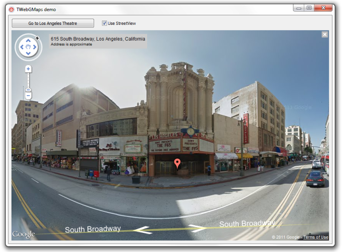342x252 pixels.
Task: Click the red map marker at the theatre entrance
Action: [x=177, y=164]
